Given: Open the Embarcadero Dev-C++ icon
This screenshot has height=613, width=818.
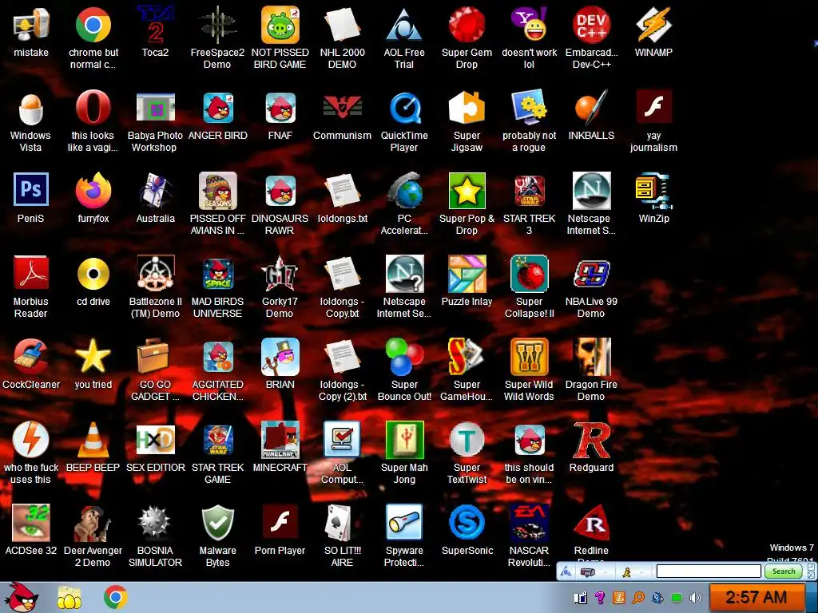Looking at the screenshot, I should tap(591, 25).
